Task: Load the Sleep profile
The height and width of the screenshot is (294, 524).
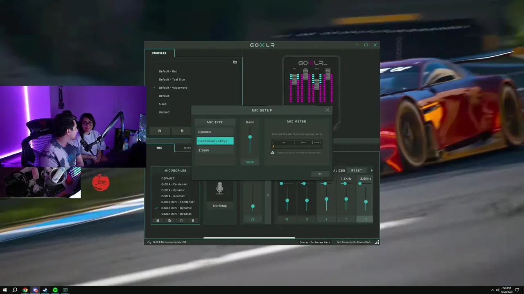Action: pos(163,104)
